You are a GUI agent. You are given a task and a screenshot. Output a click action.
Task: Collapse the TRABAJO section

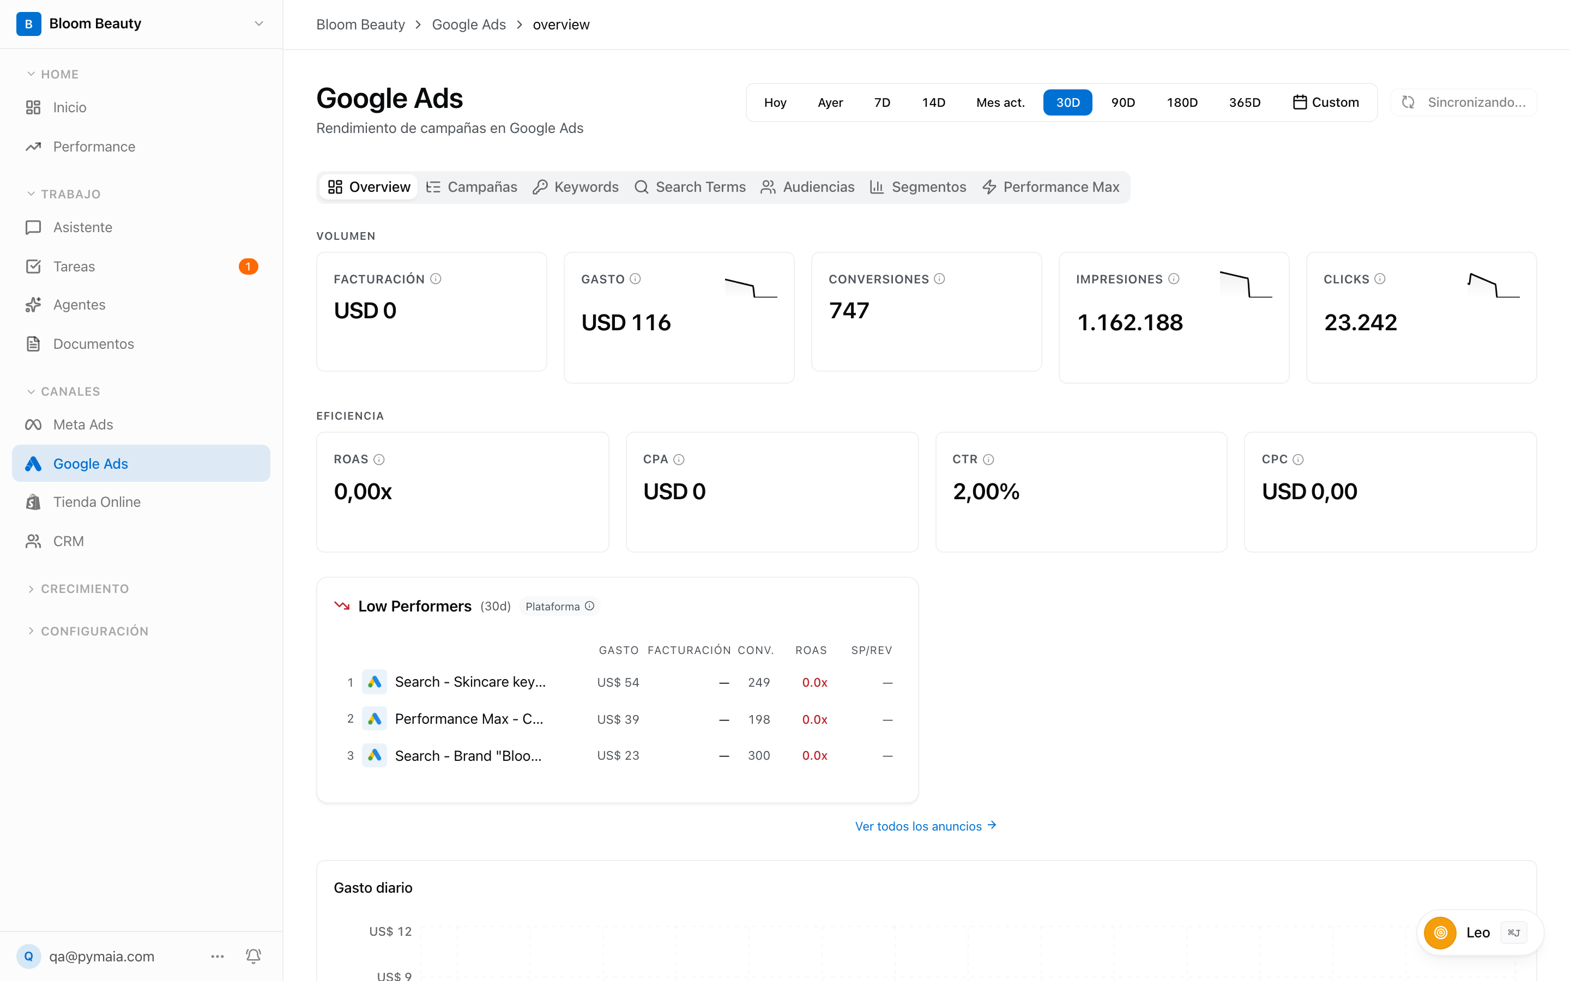click(64, 194)
